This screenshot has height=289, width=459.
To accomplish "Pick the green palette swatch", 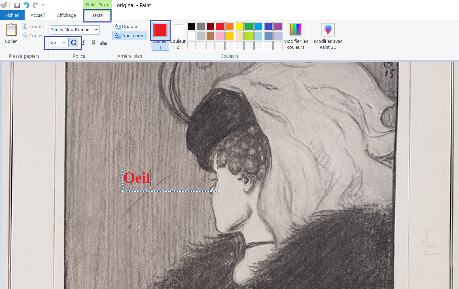I will coord(249,26).
